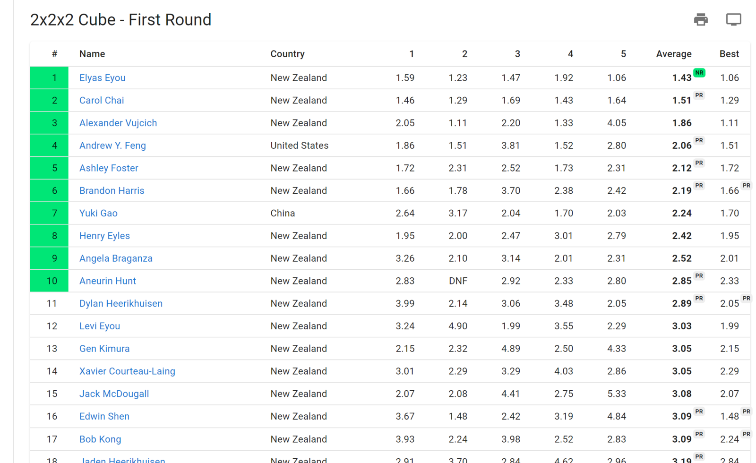This screenshot has width=756, height=463.
Task: Open Andrew Y. Feng's profile
Action: [112, 146]
